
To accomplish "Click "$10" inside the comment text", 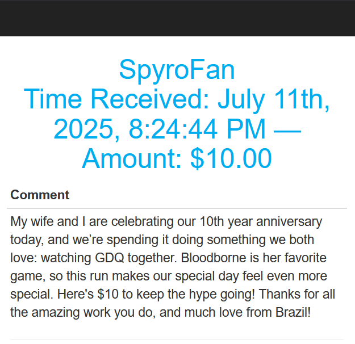I will click(108, 294).
